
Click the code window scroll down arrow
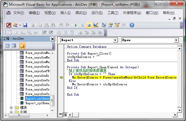coord(179,110)
